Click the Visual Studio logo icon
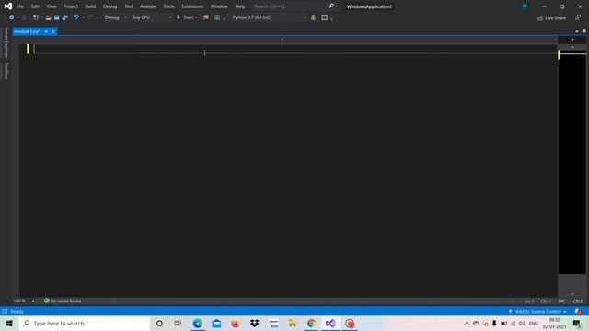 [8, 6]
